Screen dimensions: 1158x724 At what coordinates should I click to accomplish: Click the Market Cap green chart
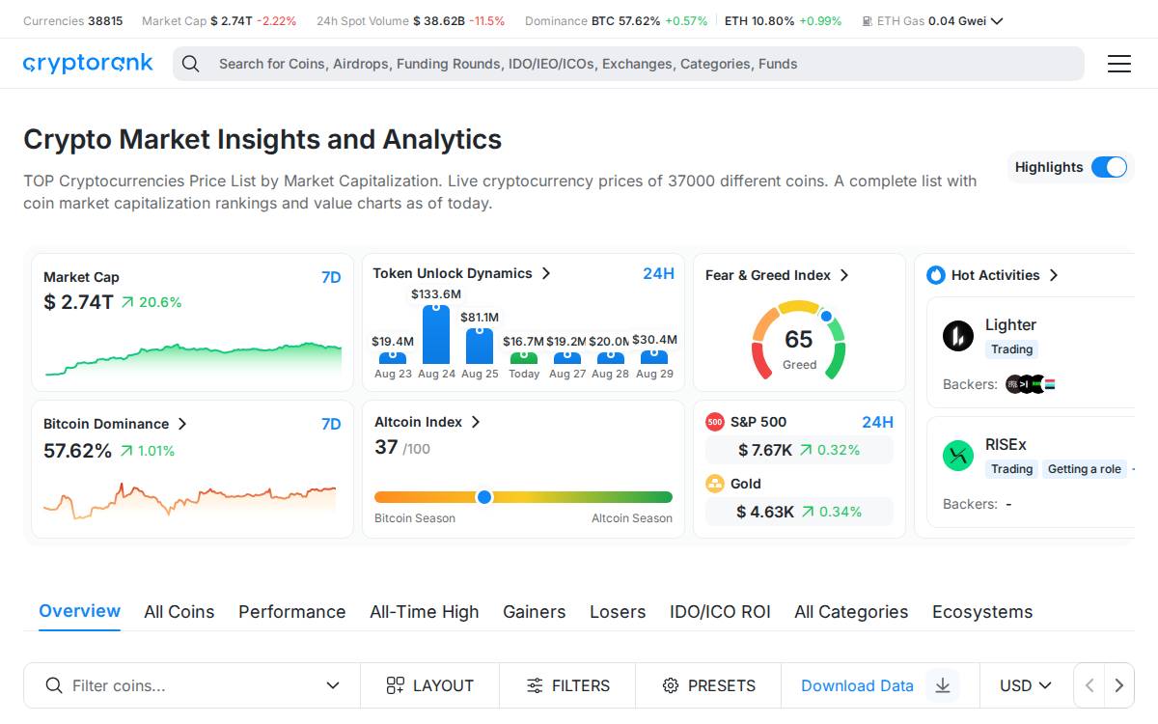(x=193, y=359)
